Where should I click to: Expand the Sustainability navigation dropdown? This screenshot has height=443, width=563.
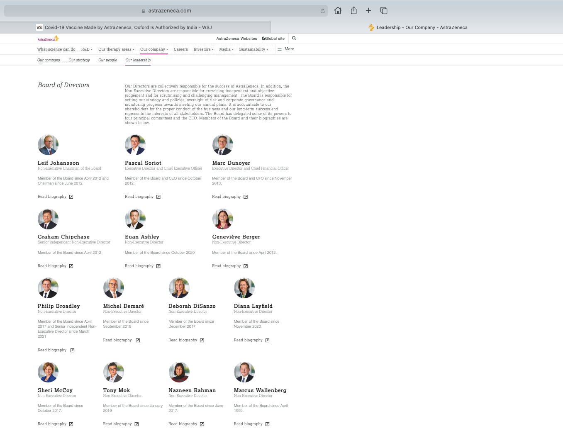[x=253, y=49]
